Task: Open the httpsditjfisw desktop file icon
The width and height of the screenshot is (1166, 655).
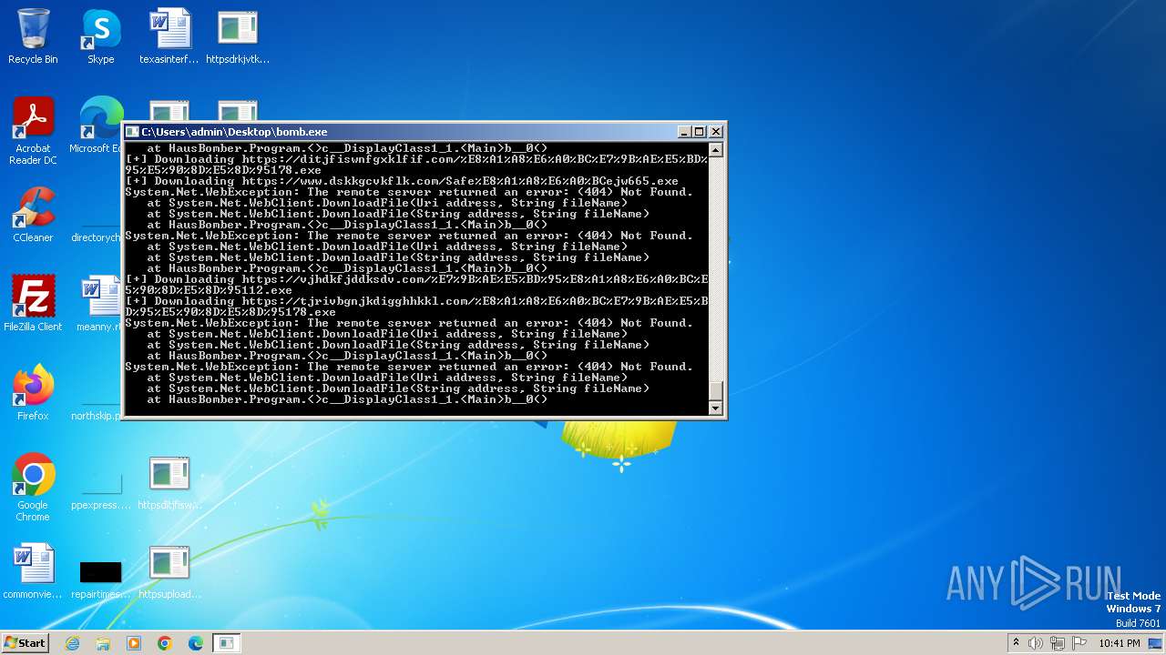Action: coord(169,482)
